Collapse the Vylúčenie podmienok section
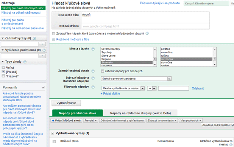234x147 pixels. 3,50
